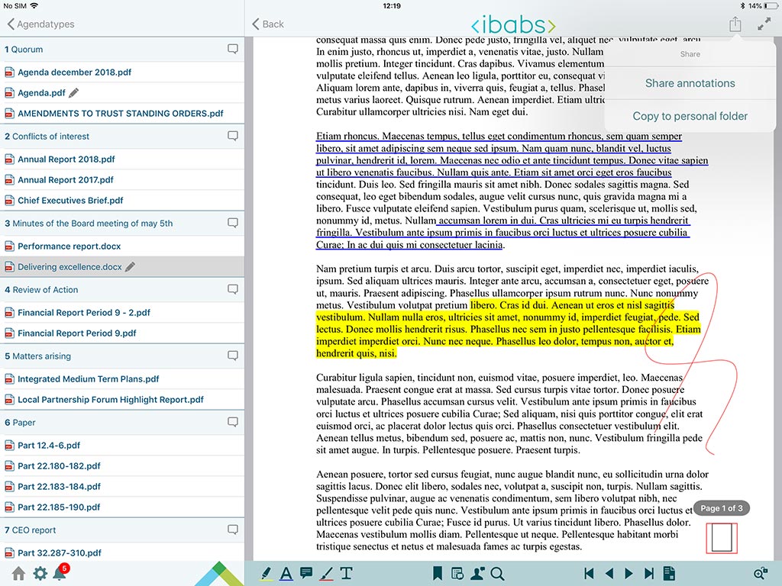The image size is (782, 586).
Task: Open the person with speech bubble icon
Action: [x=477, y=574]
